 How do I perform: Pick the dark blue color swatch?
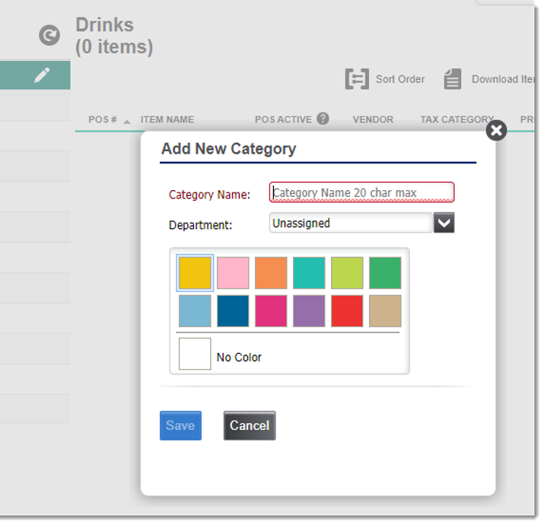pyautogui.click(x=233, y=311)
